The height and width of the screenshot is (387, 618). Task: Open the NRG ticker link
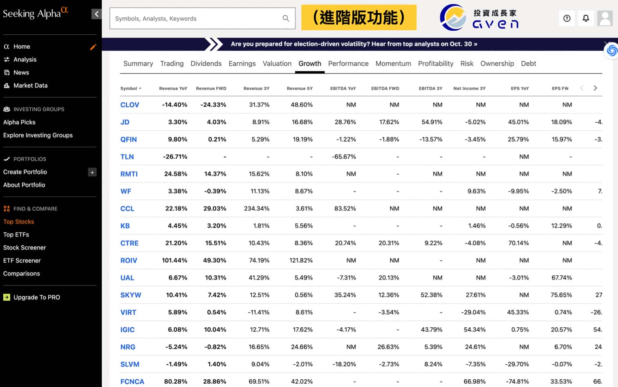pyautogui.click(x=128, y=347)
